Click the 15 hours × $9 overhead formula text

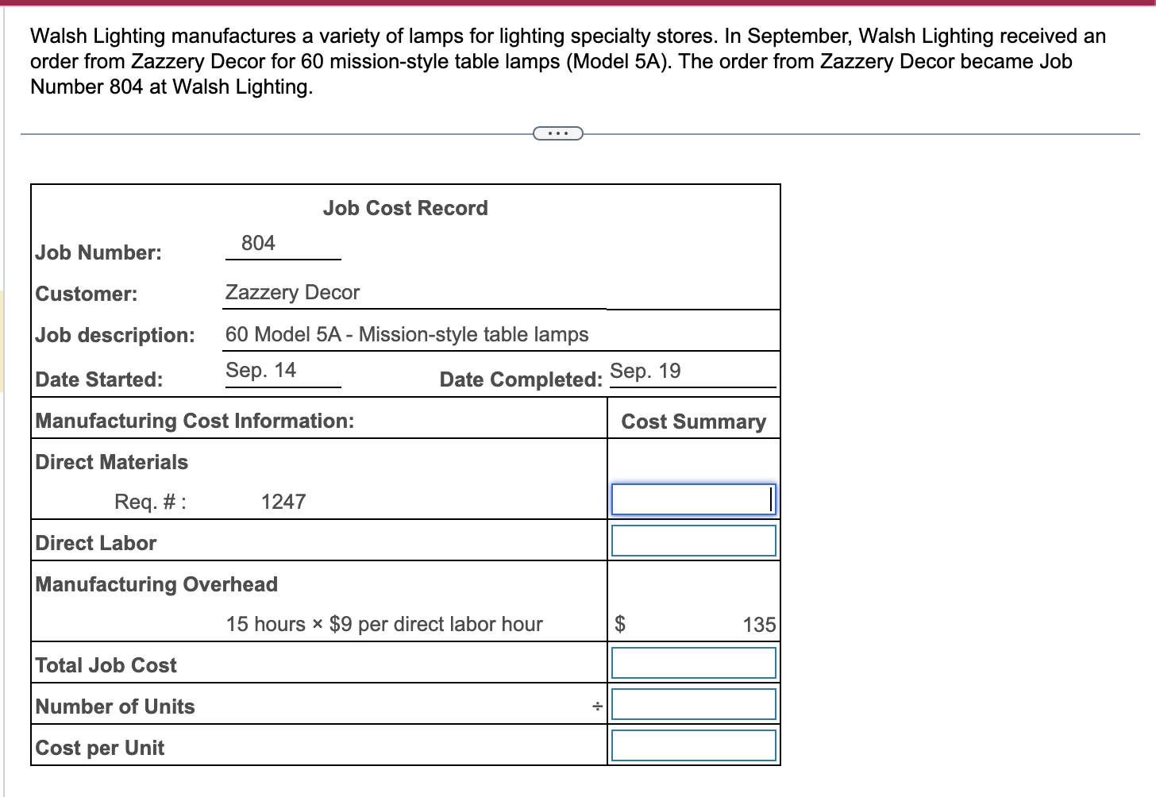tap(384, 624)
